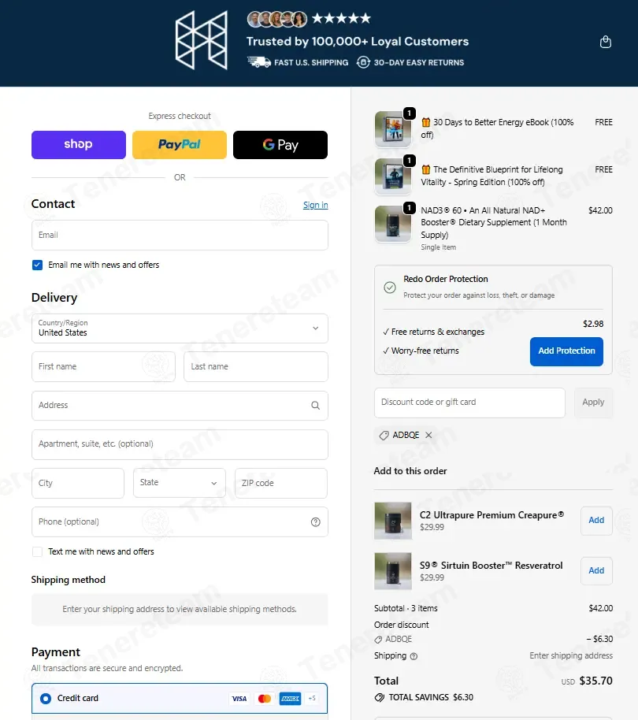Image resolution: width=638 pixels, height=720 pixels.
Task: Click the Order discount label
Action: coord(401,625)
